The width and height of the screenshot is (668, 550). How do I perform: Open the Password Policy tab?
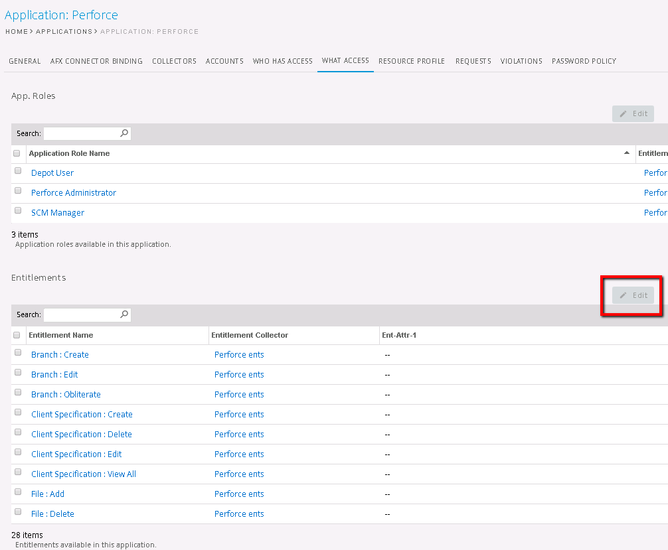(x=584, y=61)
